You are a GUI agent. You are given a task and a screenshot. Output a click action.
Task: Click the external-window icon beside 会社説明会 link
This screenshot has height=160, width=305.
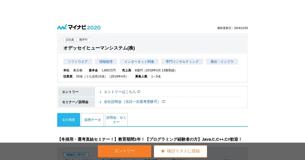164,102
